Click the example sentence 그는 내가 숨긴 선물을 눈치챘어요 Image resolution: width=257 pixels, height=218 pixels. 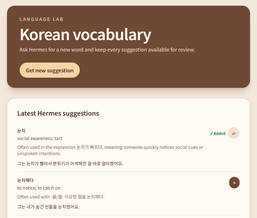pyautogui.click(x=48, y=207)
